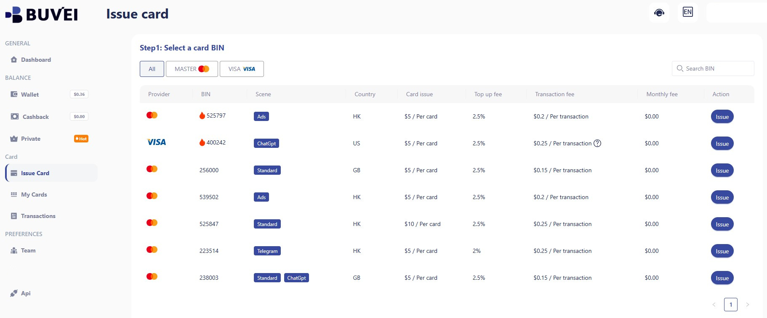The width and height of the screenshot is (767, 318).
Task: Click the question mark help icon beside transaction fee
Action: (597, 143)
